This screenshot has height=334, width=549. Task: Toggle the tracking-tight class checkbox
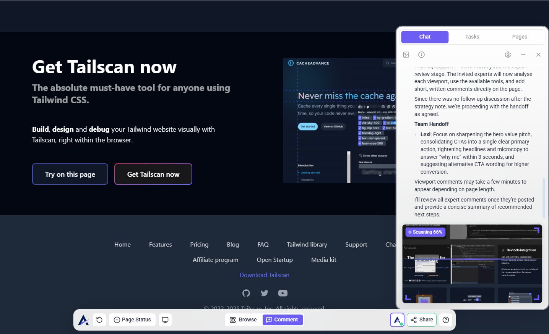[x=360, y=133]
